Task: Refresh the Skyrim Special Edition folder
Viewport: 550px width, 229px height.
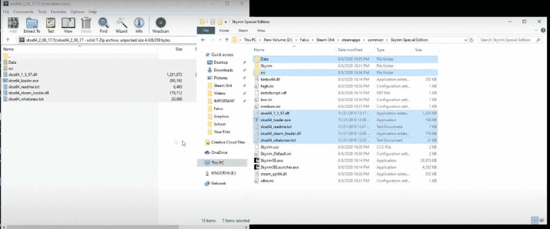Action: (x=472, y=40)
